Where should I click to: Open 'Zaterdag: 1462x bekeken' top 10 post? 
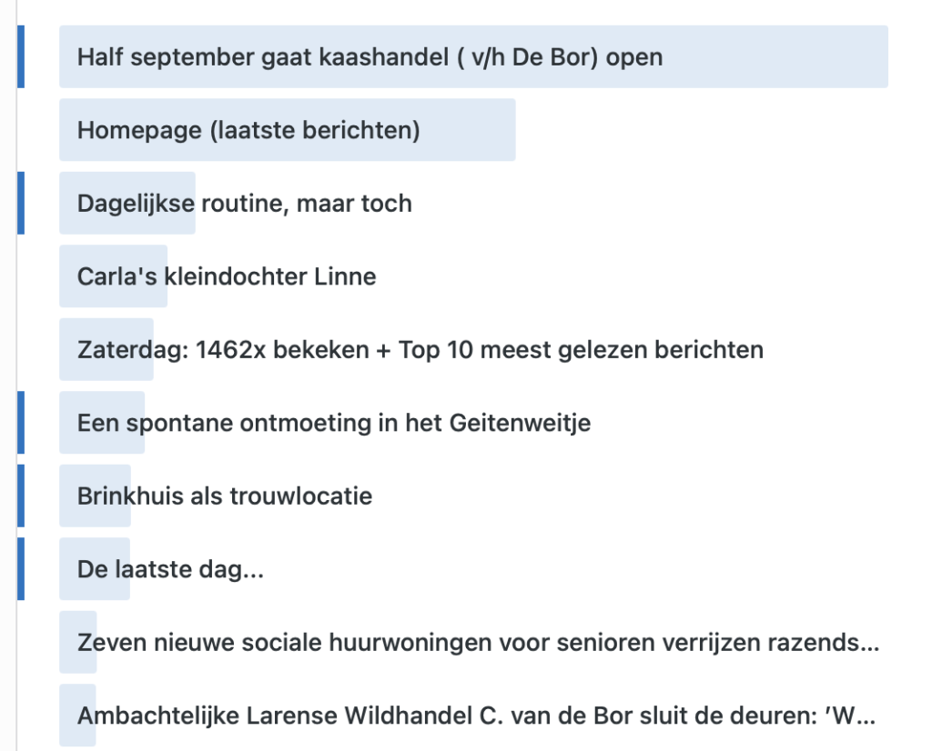(x=420, y=350)
